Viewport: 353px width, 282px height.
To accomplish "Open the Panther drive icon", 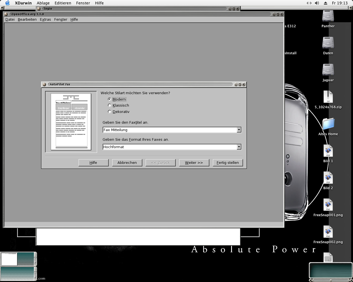I will [328, 16].
